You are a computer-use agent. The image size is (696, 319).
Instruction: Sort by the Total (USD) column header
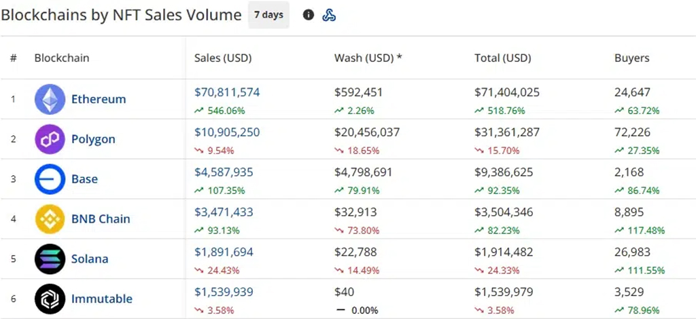[x=502, y=58]
